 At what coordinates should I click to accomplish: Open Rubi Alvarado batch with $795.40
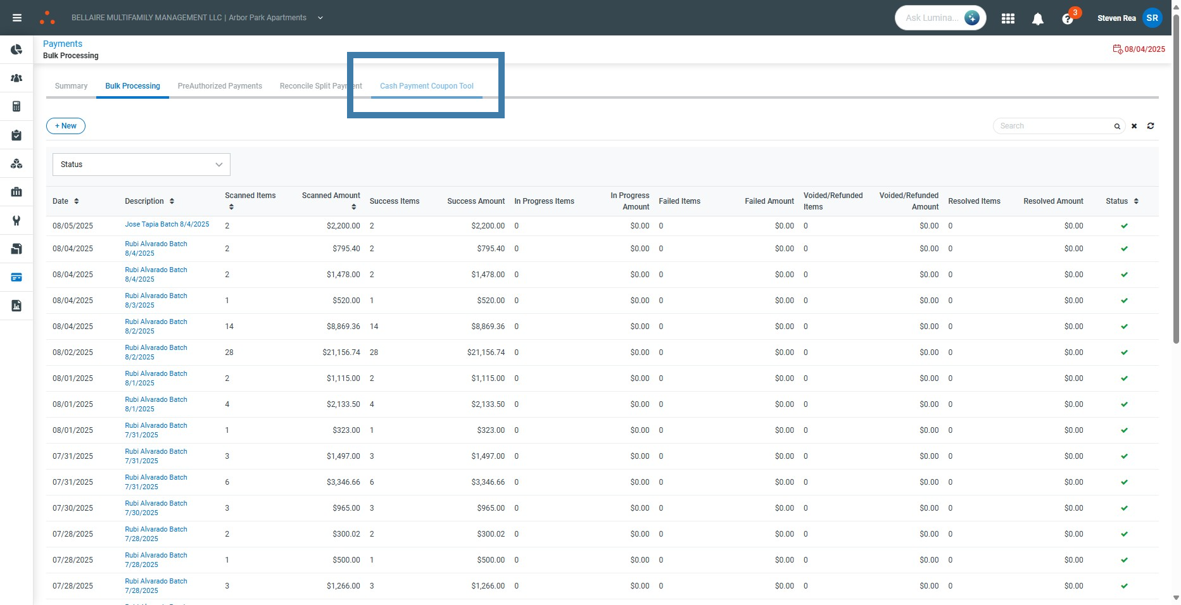[x=156, y=249]
